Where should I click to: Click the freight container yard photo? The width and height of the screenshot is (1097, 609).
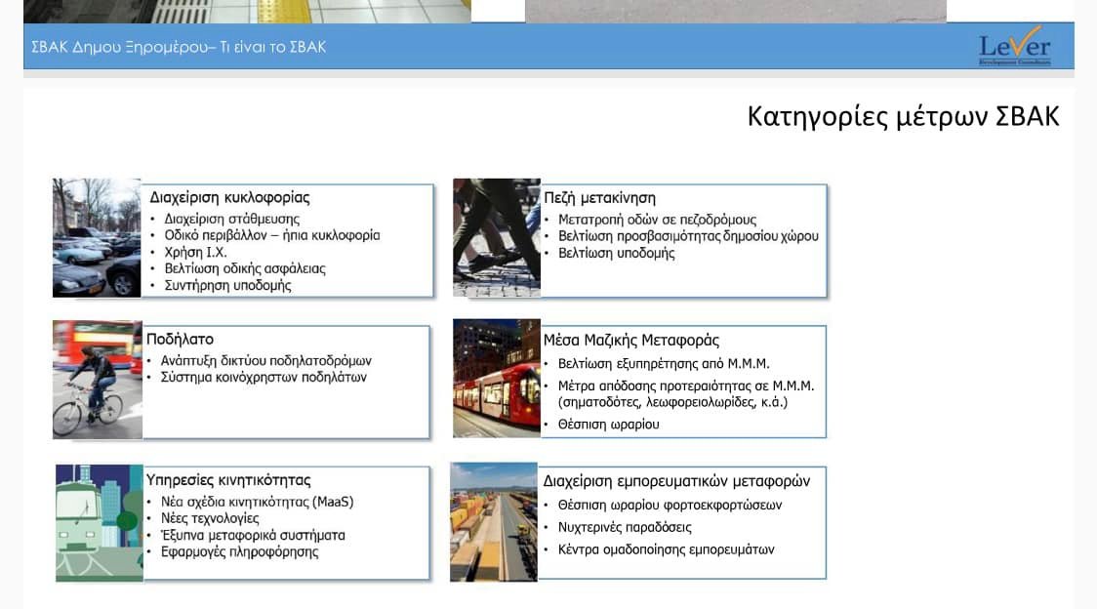(494, 522)
